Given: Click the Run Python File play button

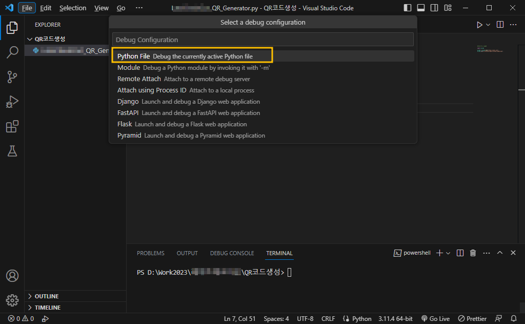Looking at the screenshot, I should tap(479, 25).
